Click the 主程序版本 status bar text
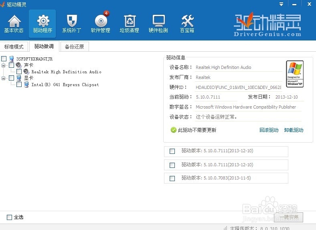The image size is (316, 230). (x=260, y=228)
